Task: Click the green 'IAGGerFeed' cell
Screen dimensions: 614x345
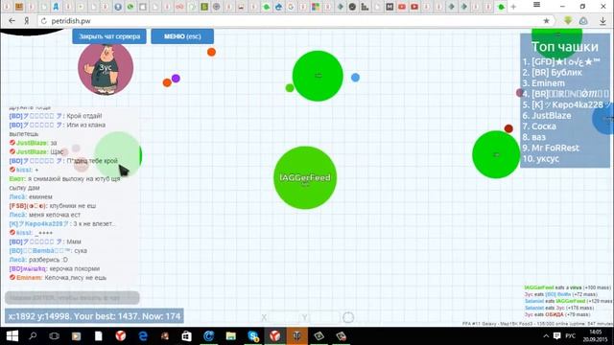Action: click(x=305, y=177)
